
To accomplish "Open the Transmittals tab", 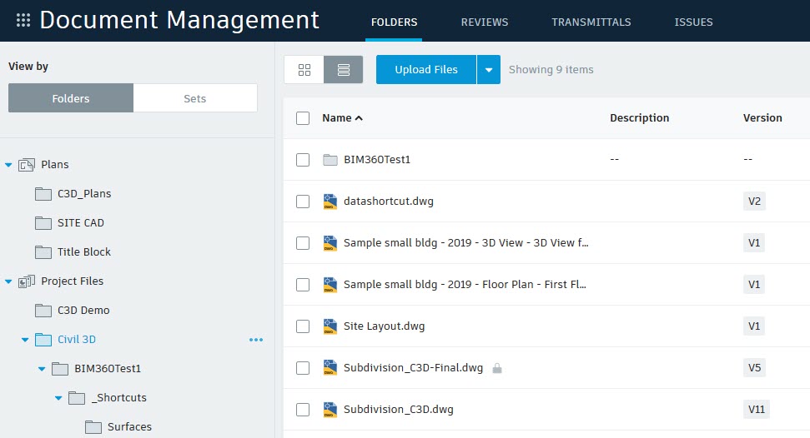I will [x=591, y=22].
